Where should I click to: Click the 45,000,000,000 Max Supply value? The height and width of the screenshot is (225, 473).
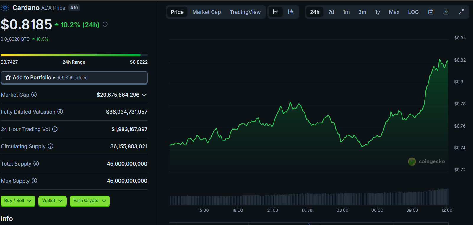pos(127,181)
